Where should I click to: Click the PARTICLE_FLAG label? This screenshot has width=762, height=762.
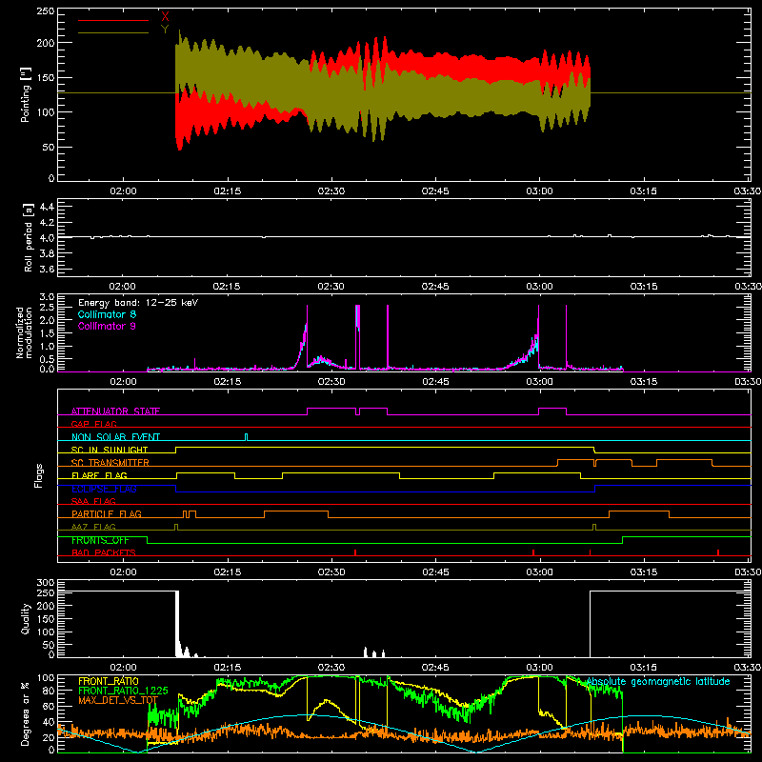click(107, 514)
